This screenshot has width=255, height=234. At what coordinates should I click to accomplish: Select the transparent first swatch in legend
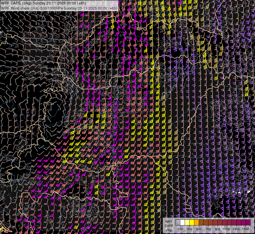[x=178, y=223]
